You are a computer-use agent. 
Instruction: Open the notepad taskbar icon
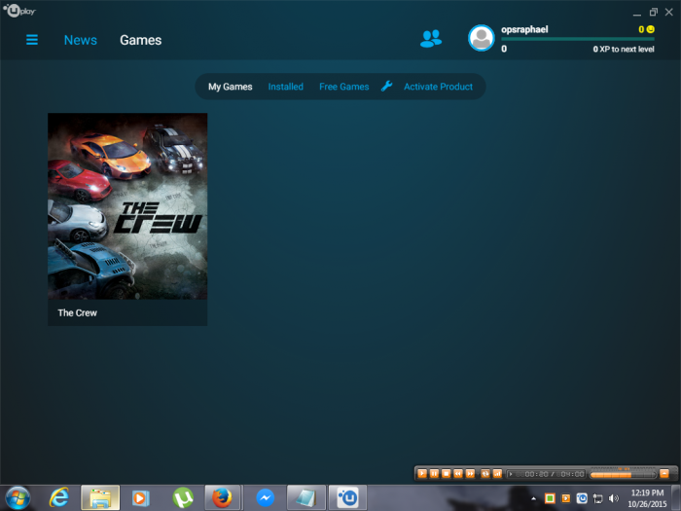click(306, 498)
